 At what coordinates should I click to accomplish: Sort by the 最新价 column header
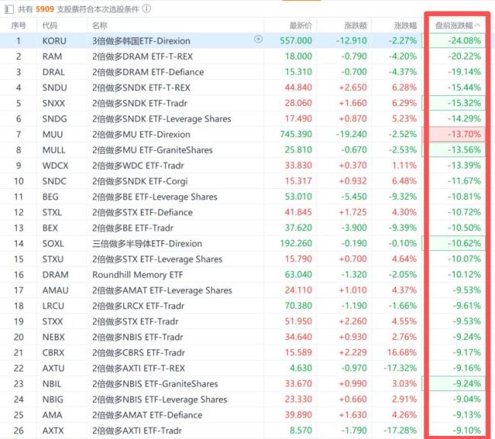click(301, 26)
